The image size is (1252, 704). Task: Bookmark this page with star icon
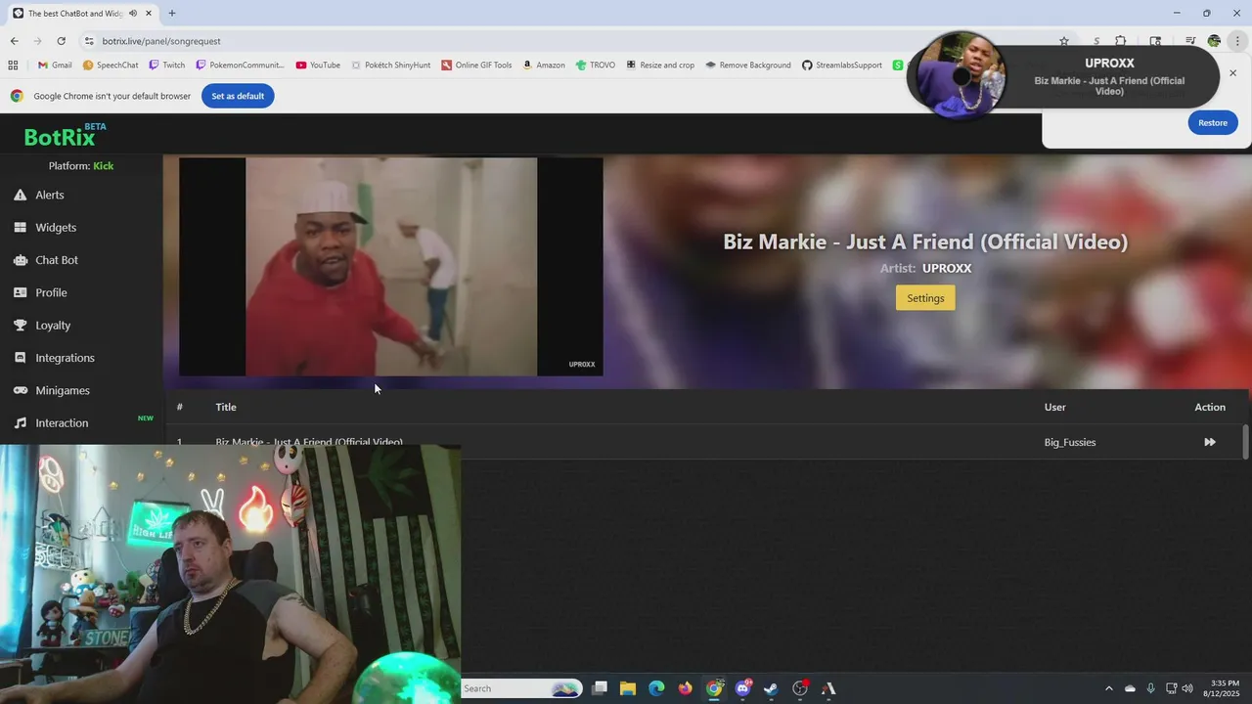pyautogui.click(x=1064, y=41)
